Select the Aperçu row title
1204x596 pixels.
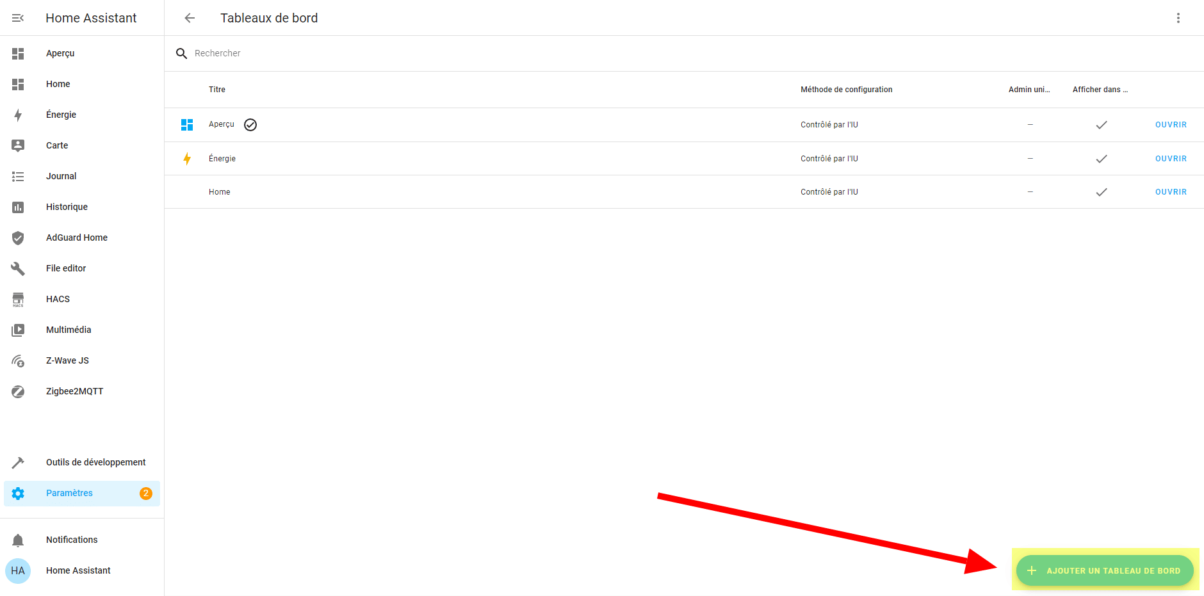(222, 125)
